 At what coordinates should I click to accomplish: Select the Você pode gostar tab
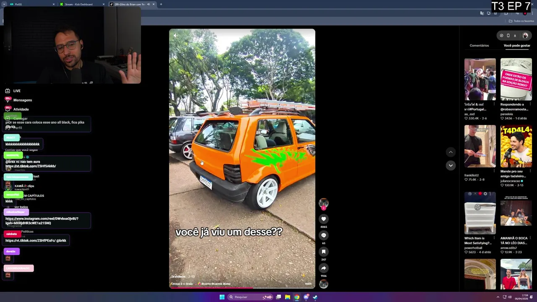(x=517, y=45)
